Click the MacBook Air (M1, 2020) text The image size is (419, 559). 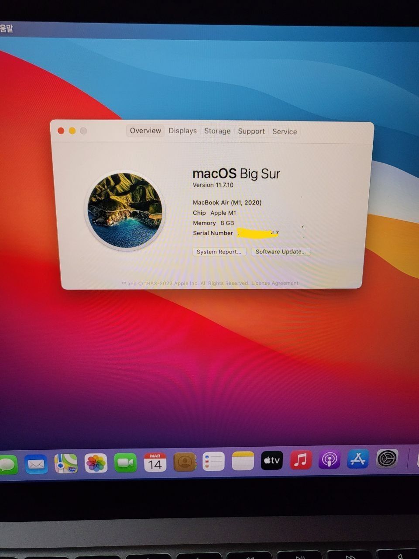click(227, 203)
